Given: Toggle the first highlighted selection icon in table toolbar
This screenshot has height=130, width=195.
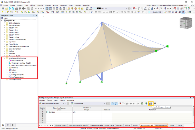Looking at the screenshot, I should point(113,103).
